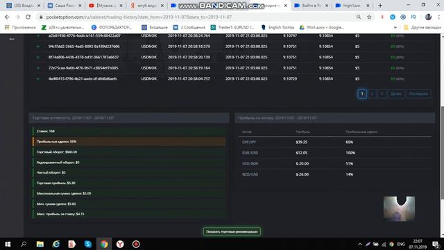Switch to Chrome in the taskbar
This screenshot has height=250, width=444.
tap(104, 244)
